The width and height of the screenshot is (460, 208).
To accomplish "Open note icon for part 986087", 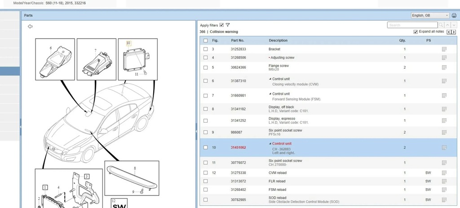I will (x=444, y=132).
